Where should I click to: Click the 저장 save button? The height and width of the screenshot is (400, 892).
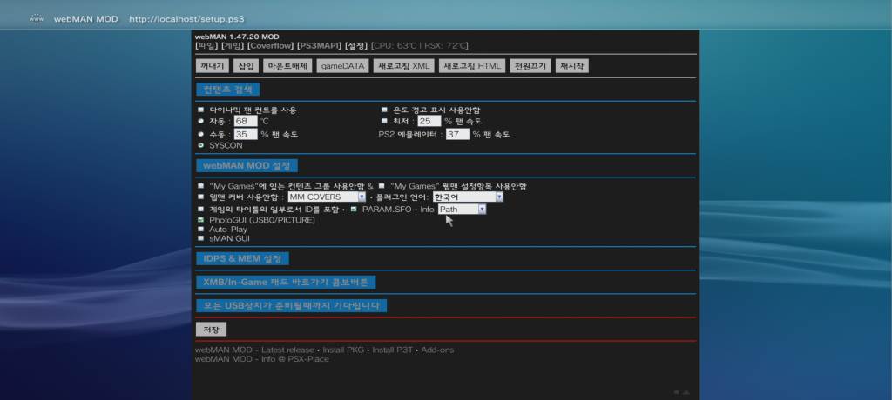[x=211, y=329]
